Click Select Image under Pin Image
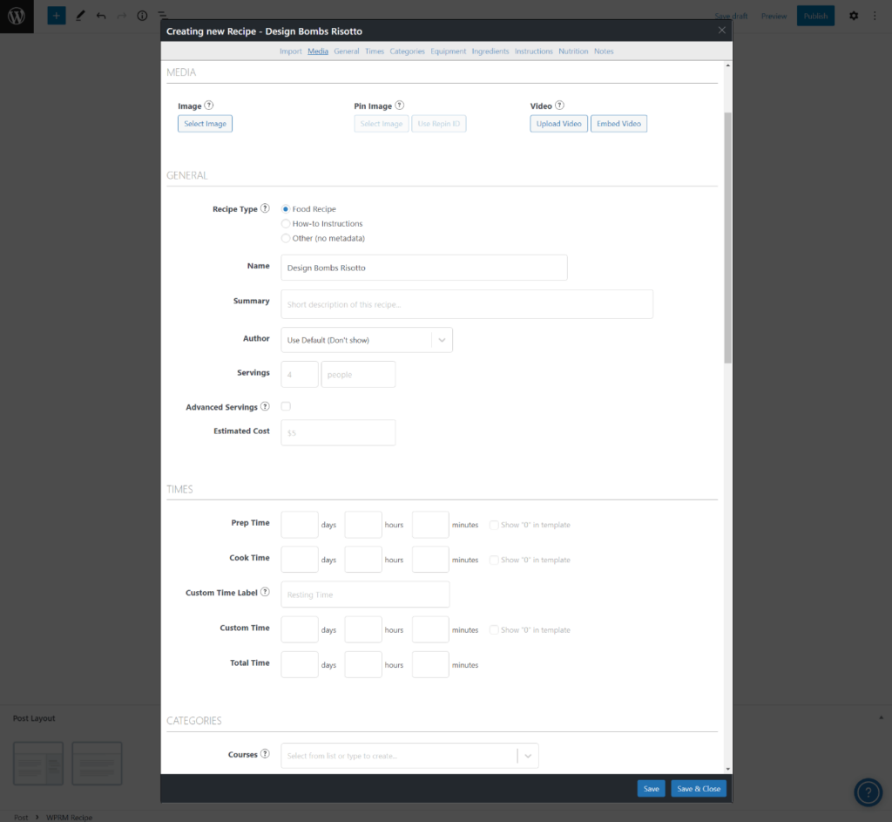Screen dimensions: 892x822 point(382,124)
